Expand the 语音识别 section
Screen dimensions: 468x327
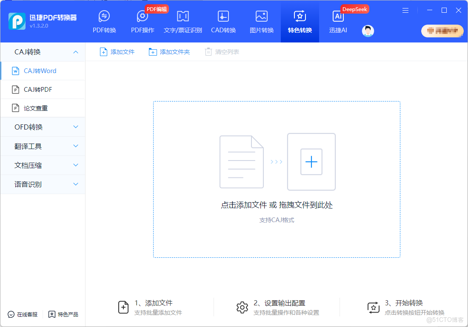(x=43, y=184)
